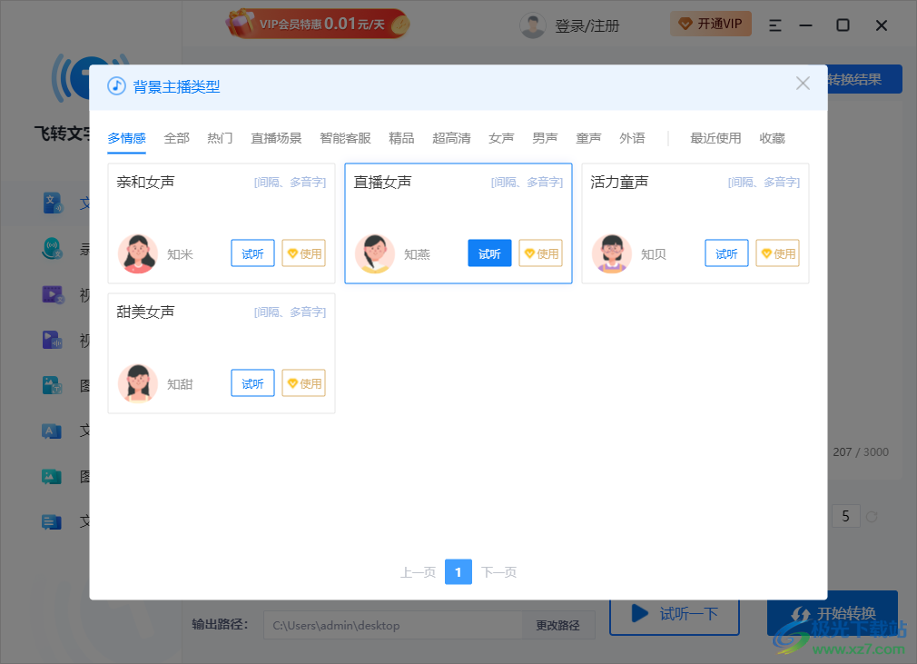Screen dimensions: 917x664
Task: Preview 知米 voice with 试听
Action: pos(252,253)
